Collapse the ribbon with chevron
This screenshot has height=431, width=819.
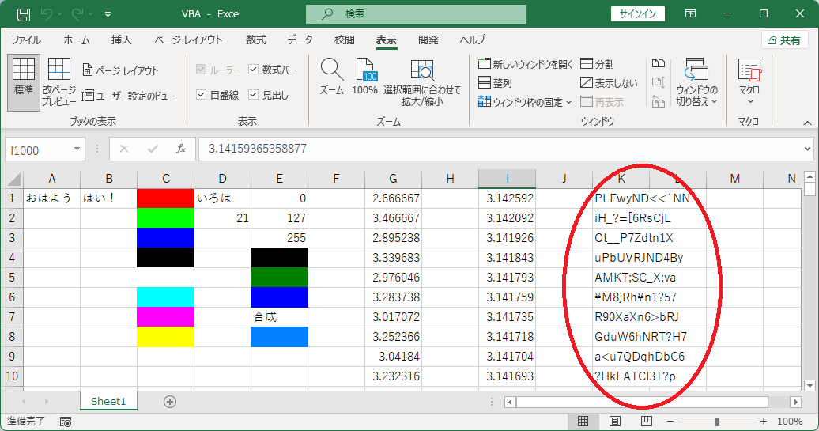click(807, 123)
